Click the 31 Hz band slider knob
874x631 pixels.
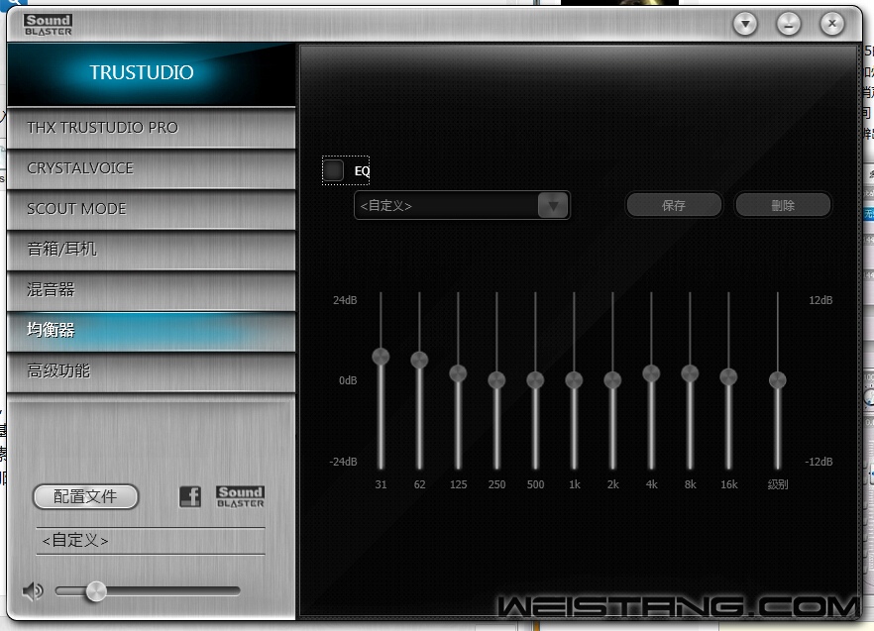click(381, 357)
